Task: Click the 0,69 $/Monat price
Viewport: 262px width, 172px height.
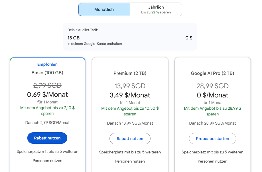Action: pos(47,95)
